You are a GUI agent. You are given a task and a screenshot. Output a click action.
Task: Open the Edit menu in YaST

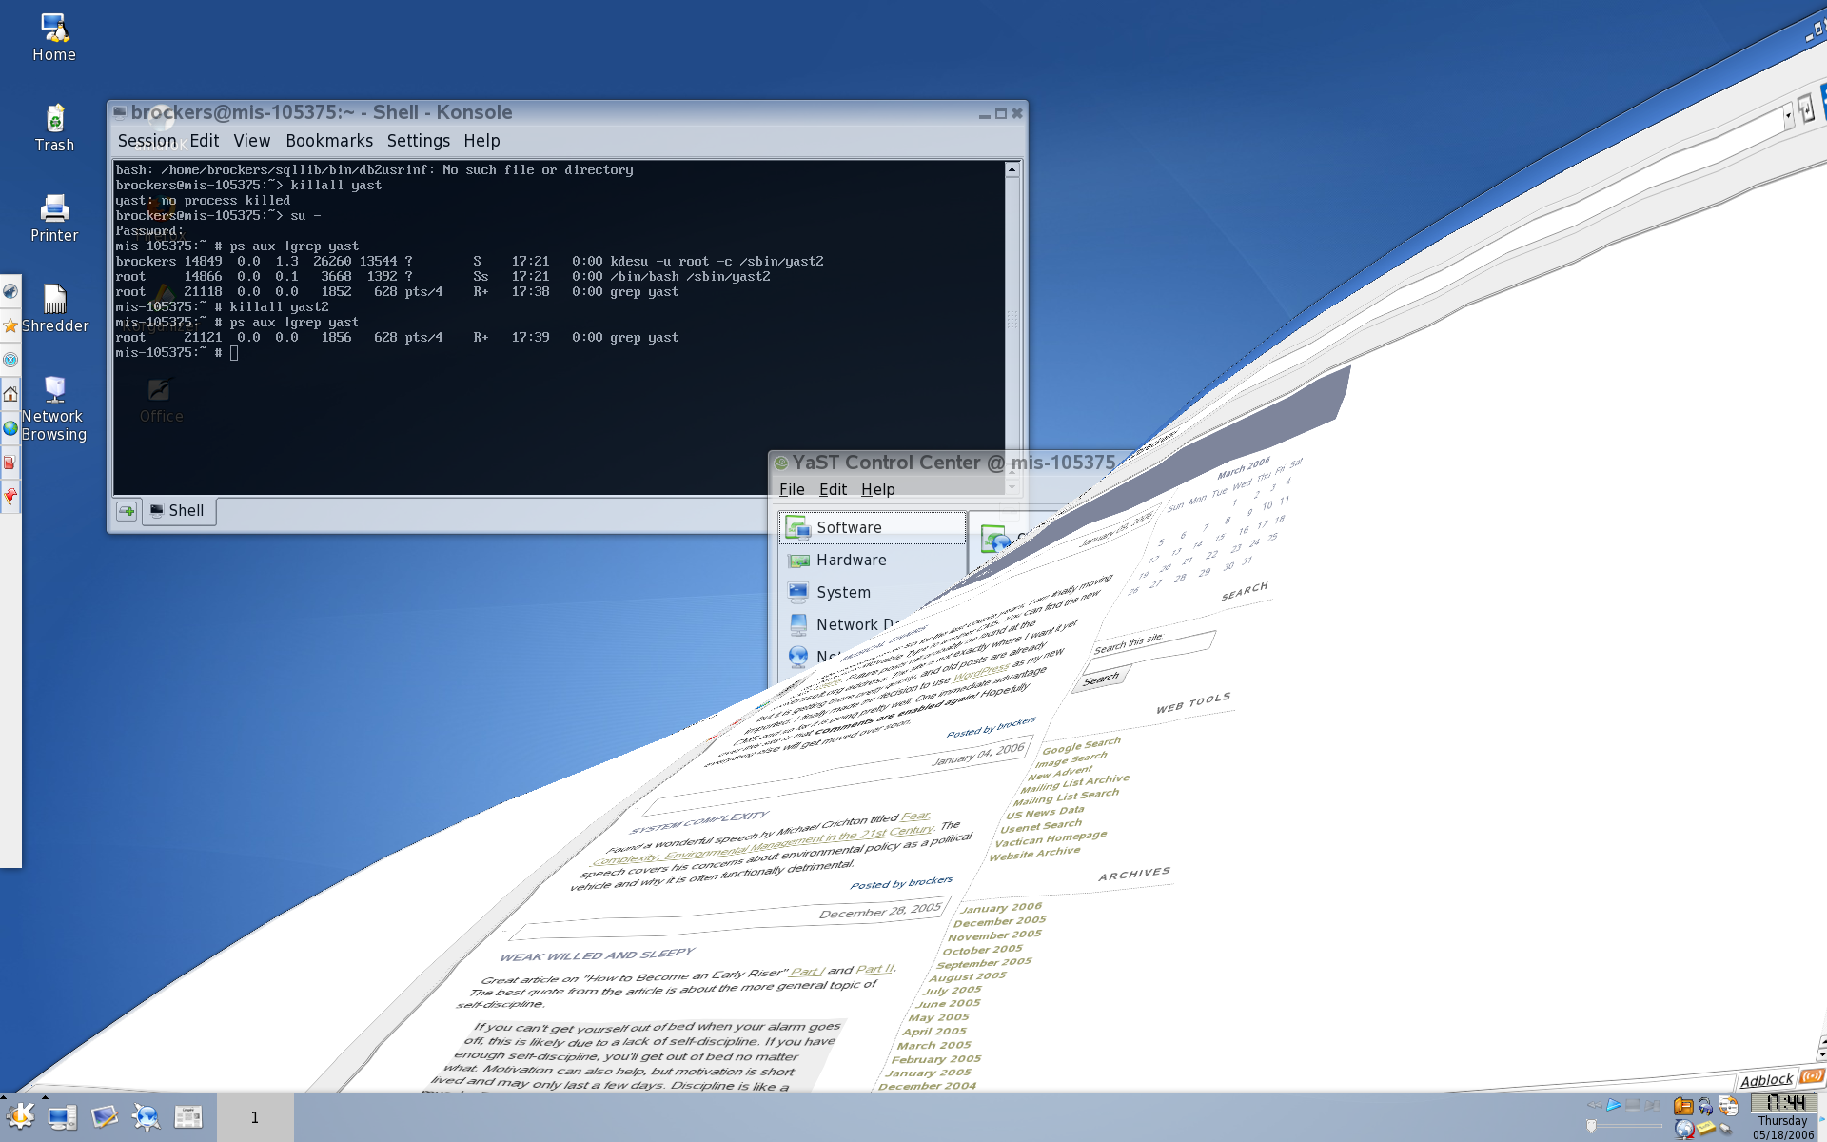pyautogui.click(x=833, y=489)
